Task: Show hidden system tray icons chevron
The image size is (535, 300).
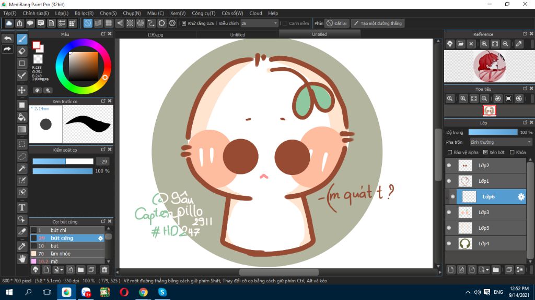Action: point(468,292)
